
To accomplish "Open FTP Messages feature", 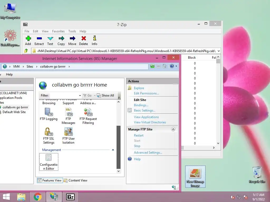I will (68, 116).
